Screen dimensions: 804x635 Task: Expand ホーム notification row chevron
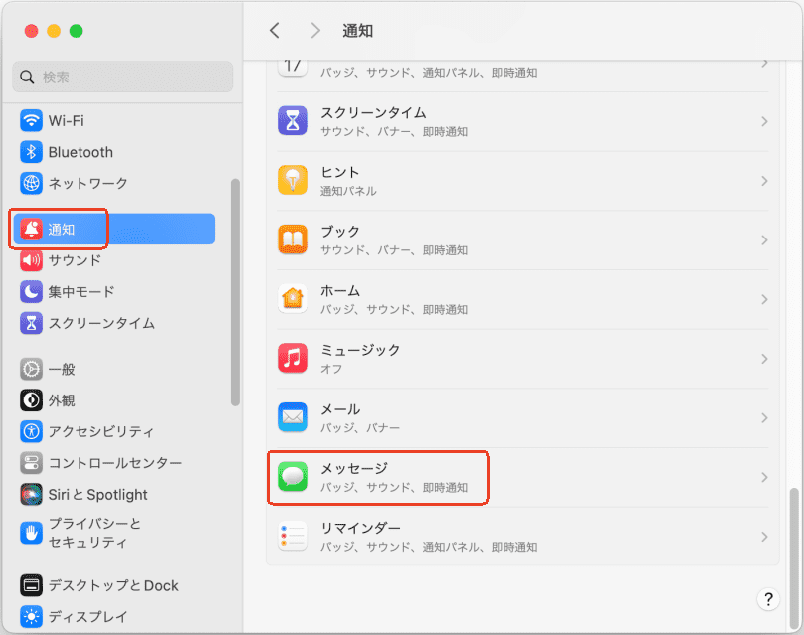point(764,299)
